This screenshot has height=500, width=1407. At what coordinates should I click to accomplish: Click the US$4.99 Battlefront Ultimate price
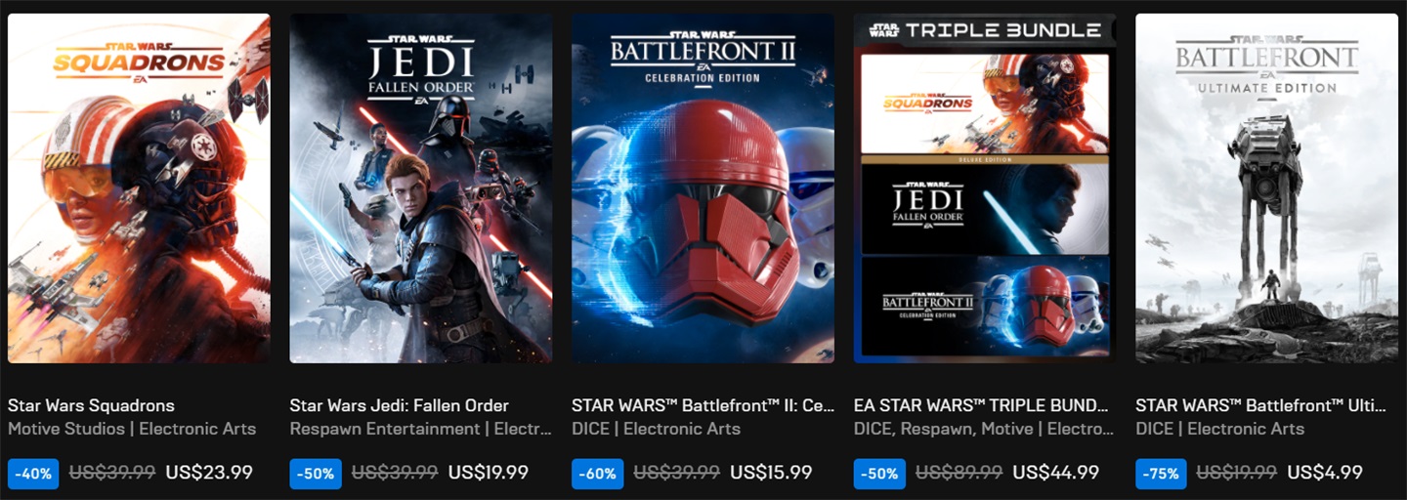[x=1325, y=473]
